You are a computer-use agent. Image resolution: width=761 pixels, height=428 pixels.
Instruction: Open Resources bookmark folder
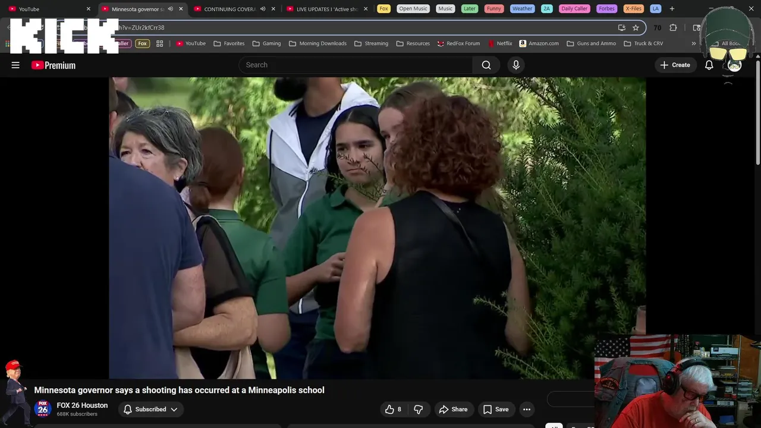413,43
